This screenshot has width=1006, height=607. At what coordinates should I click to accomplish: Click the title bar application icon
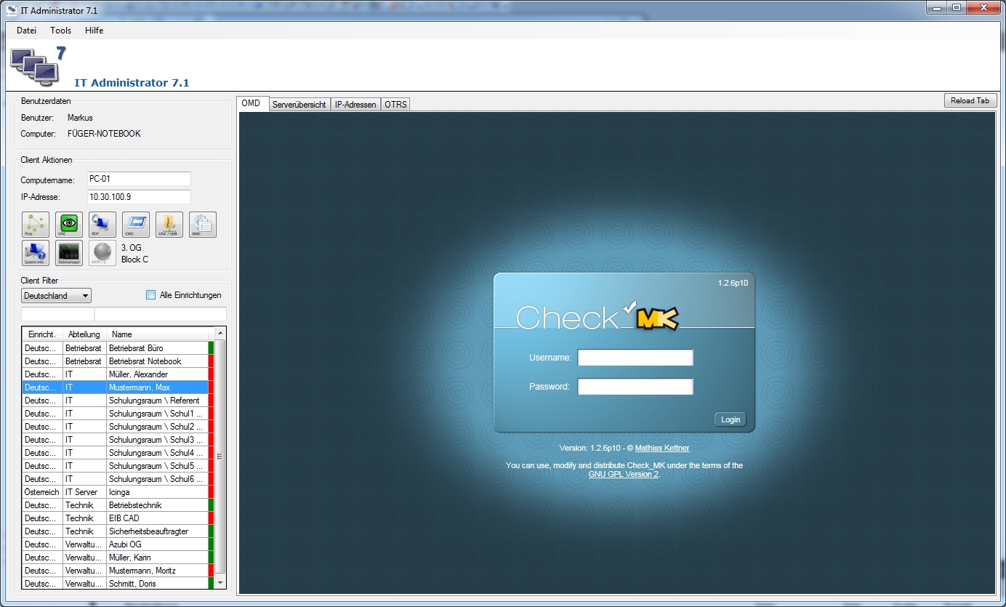[12, 9]
